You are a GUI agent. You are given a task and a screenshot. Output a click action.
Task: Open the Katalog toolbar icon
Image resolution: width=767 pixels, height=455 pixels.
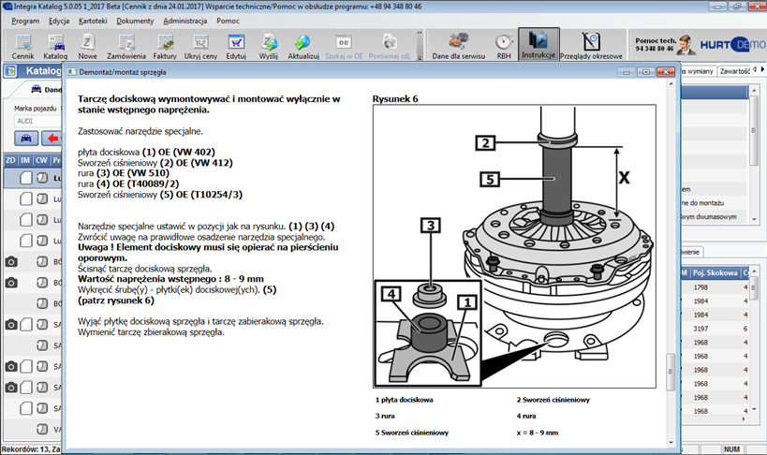pos(55,46)
